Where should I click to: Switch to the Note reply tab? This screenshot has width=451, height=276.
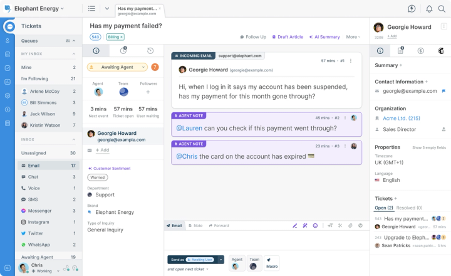[195, 226]
